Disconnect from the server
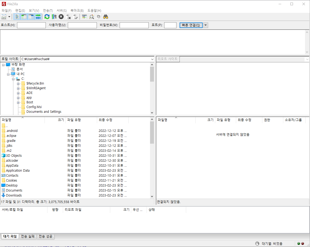Screen dimensions: 310x247 68,16
